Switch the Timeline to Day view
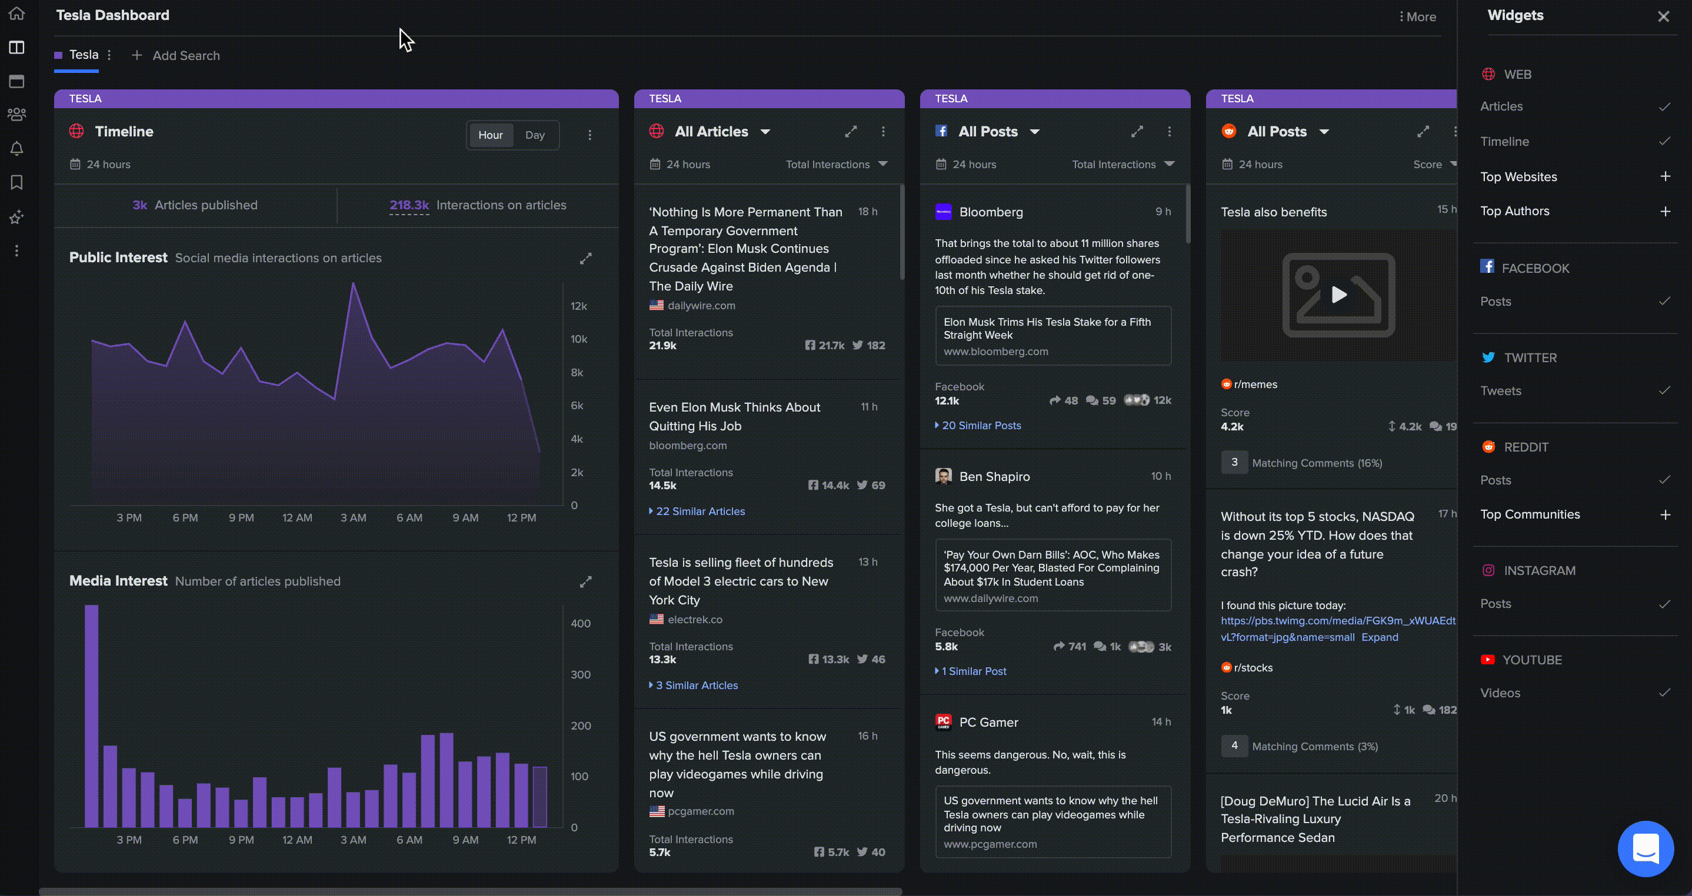This screenshot has width=1692, height=896. [535, 135]
